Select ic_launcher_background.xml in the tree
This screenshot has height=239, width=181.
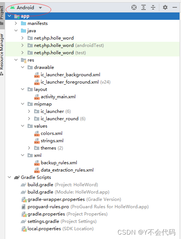(x=70, y=75)
